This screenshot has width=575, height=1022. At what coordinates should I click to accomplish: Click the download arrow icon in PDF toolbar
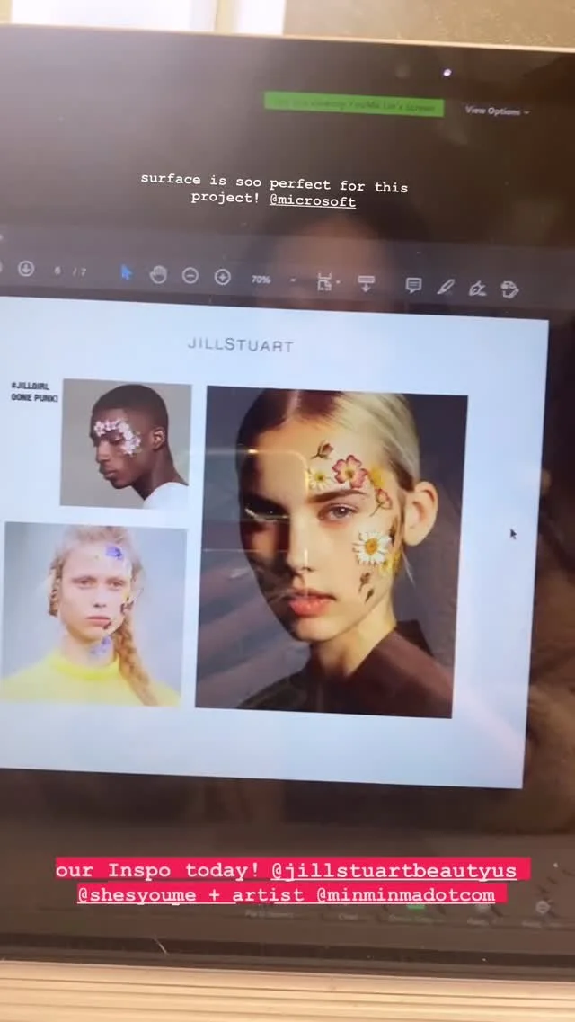(26, 268)
